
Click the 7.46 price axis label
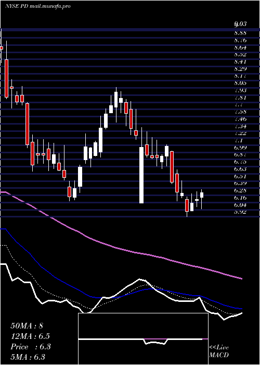click(x=240, y=119)
